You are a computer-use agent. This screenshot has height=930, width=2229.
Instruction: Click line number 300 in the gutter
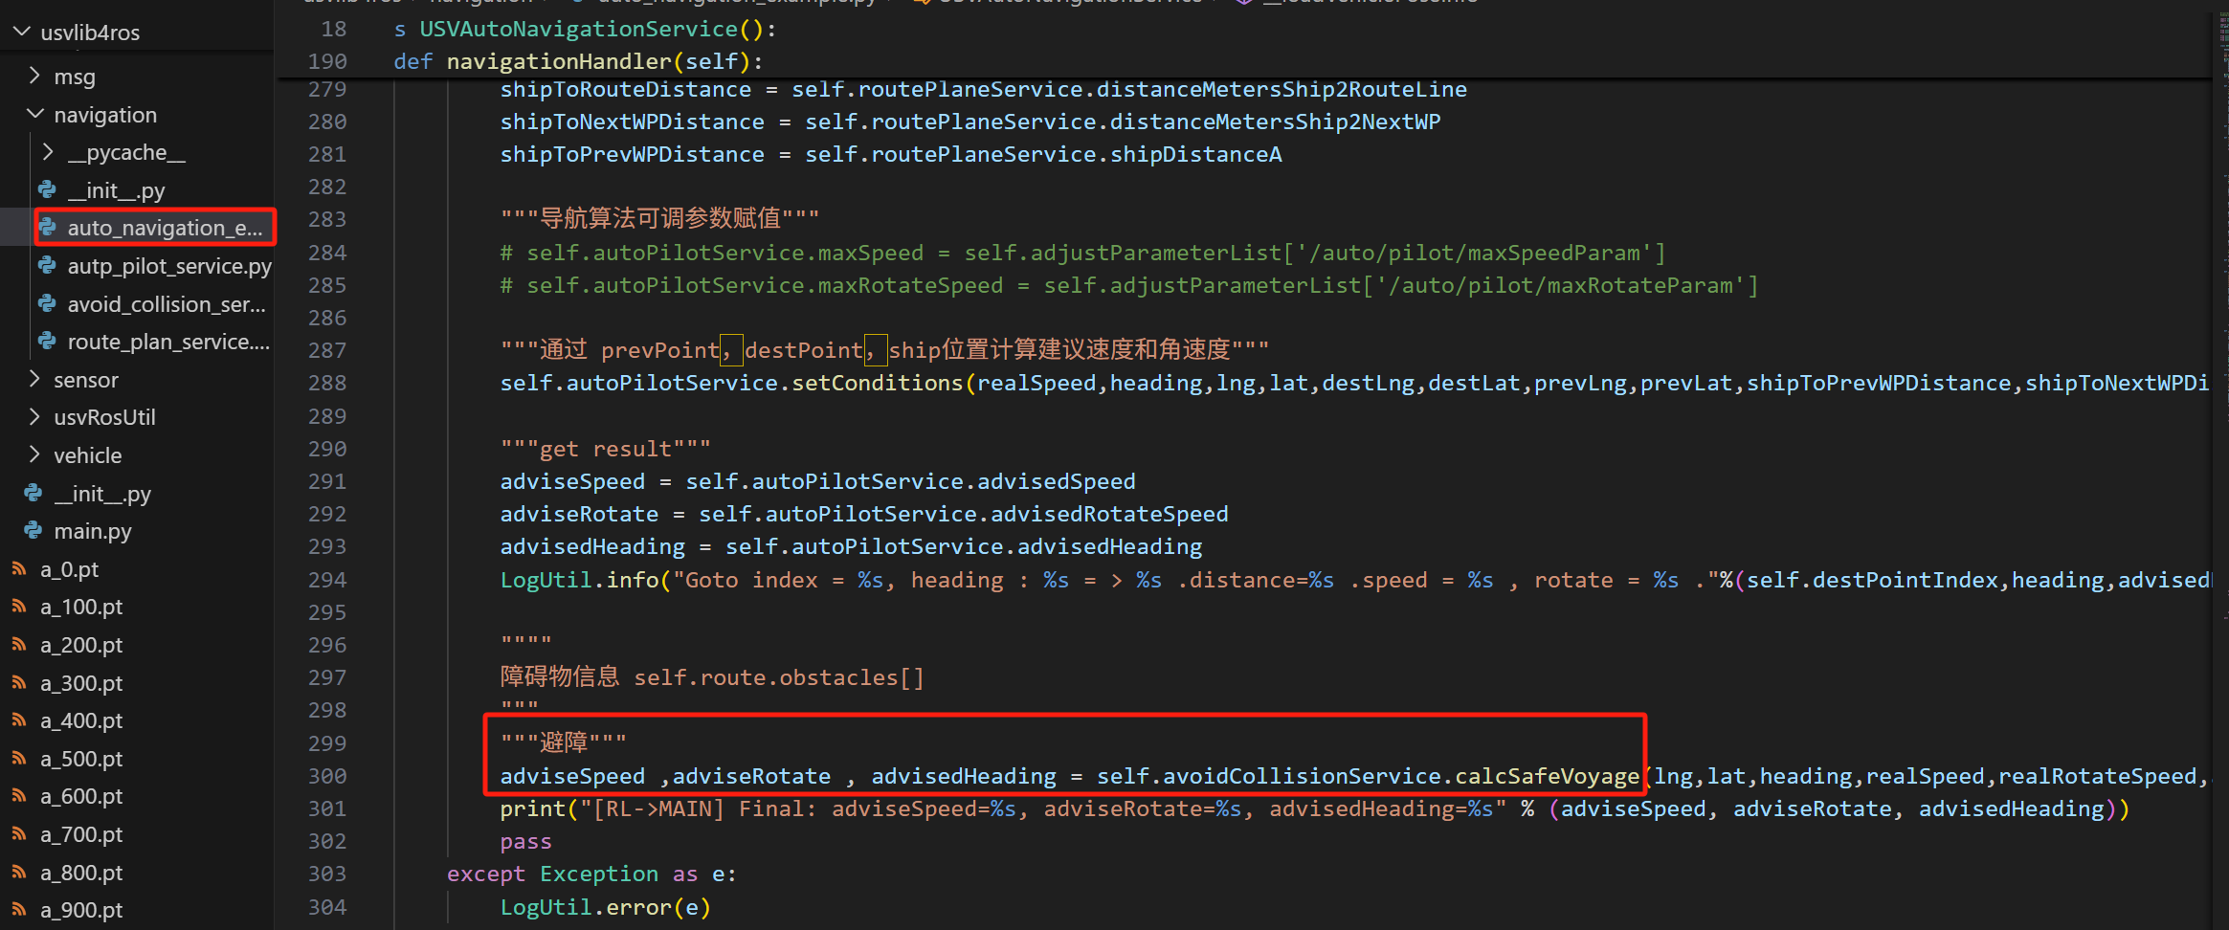(x=327, y=776)
